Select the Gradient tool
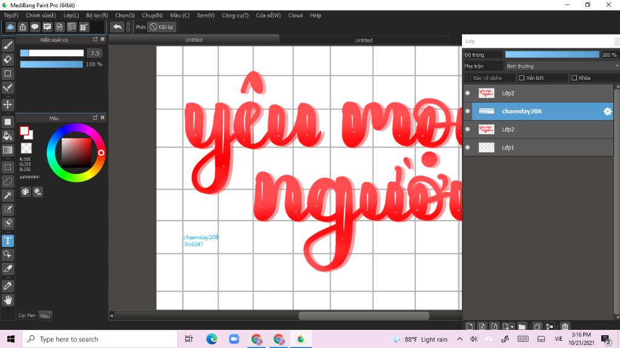 coord(7,150)
